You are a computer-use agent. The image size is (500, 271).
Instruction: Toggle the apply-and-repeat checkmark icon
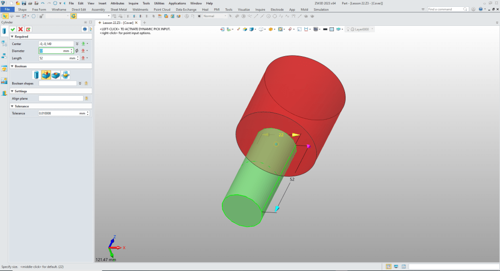click(x=28, y=29)
